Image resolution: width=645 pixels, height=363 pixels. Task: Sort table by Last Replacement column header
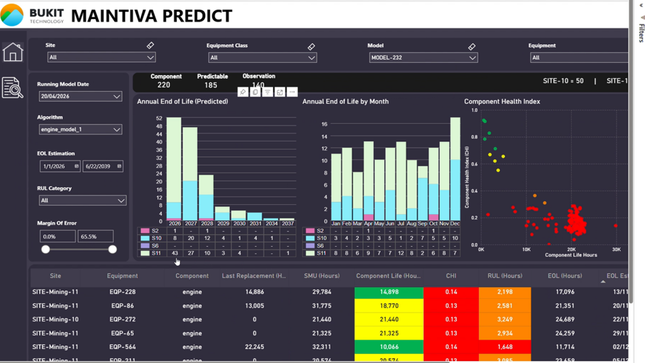click(x=254, y=276)
